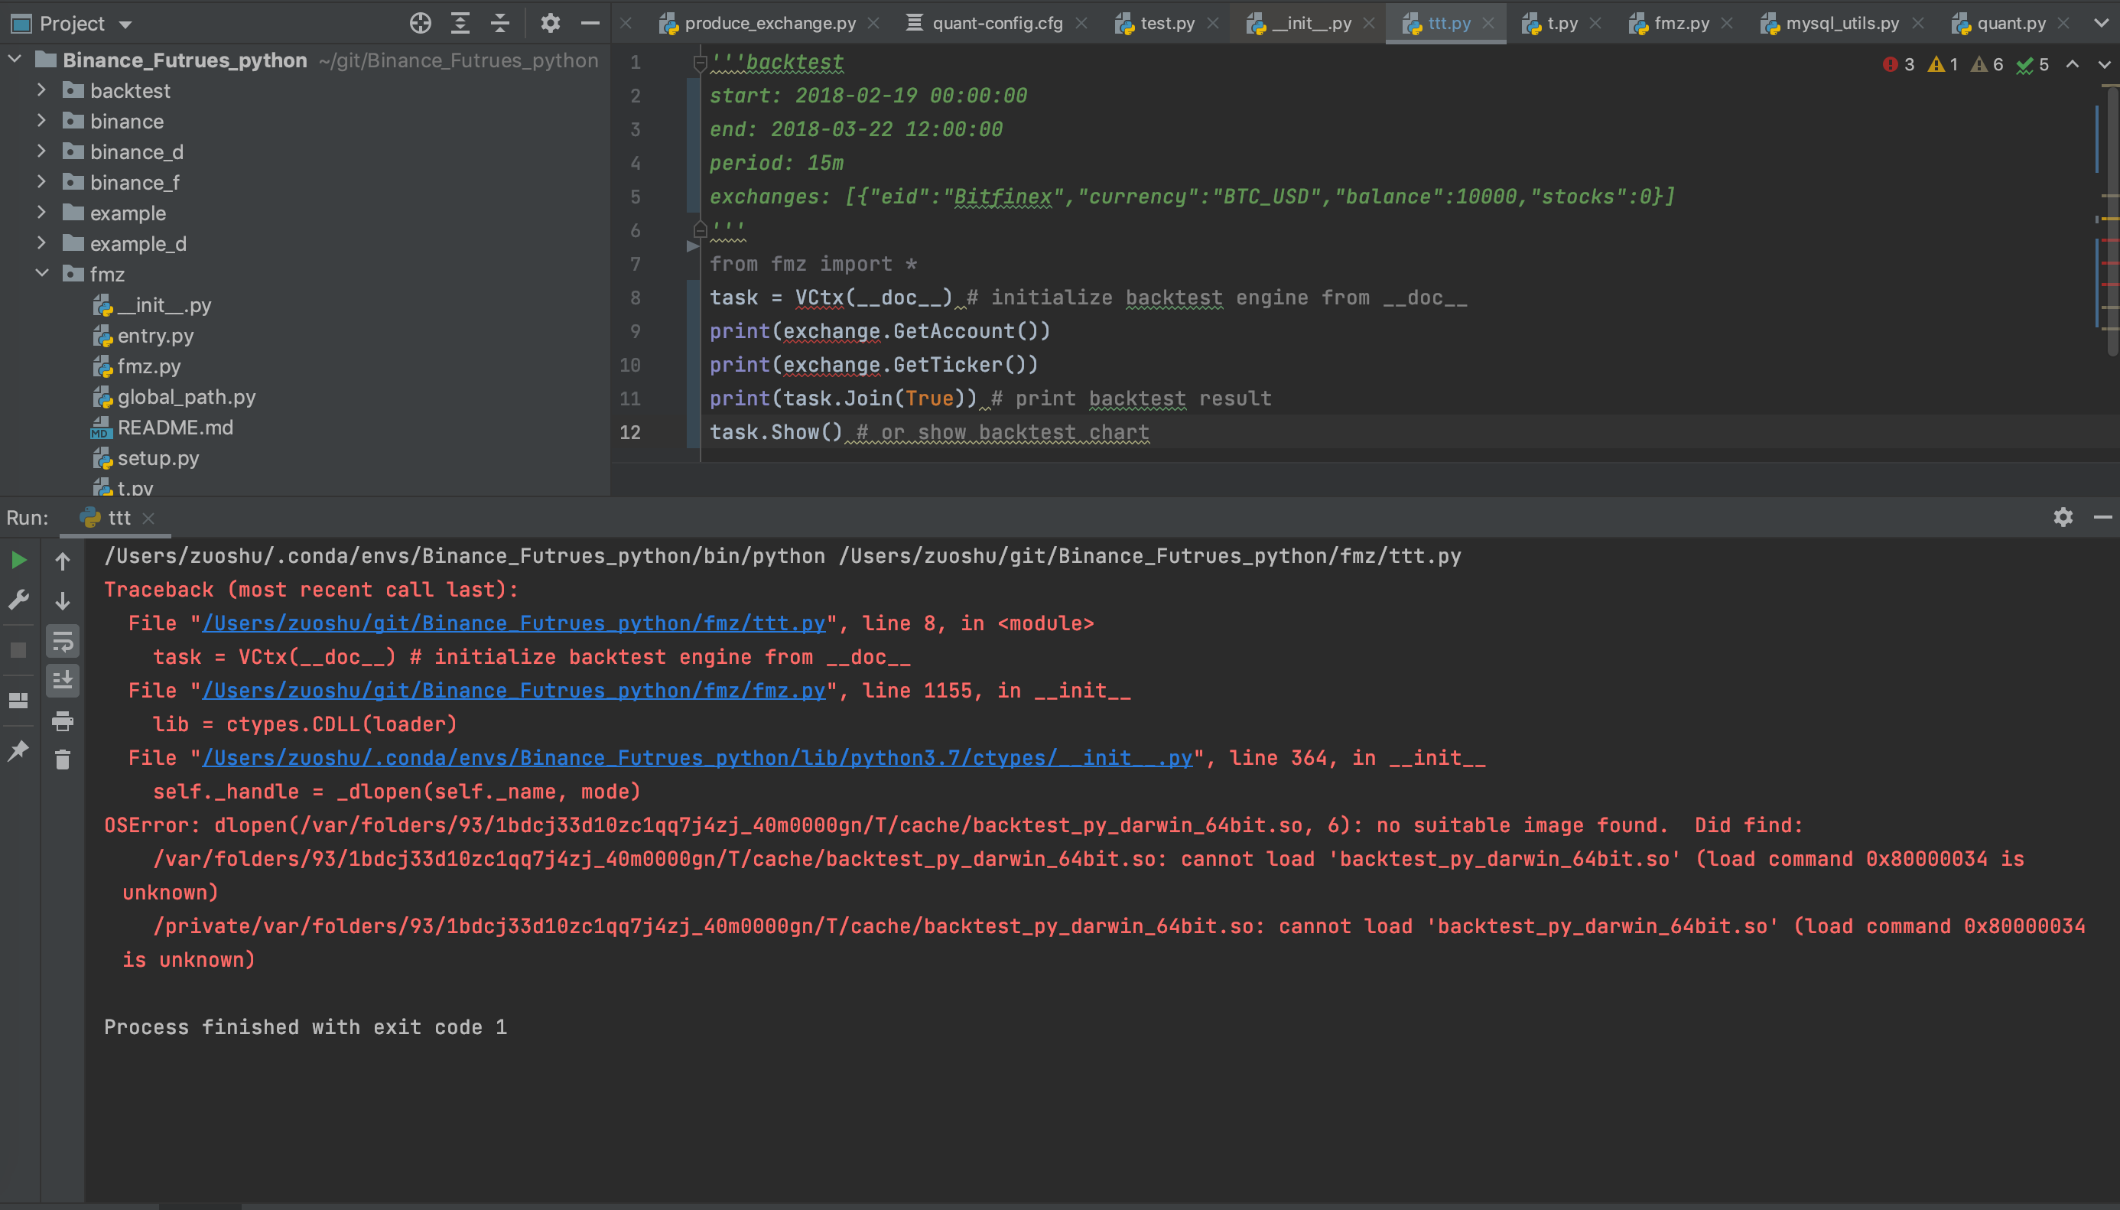Print the console output icon
2120x1210 pixels.
point(62,720)
